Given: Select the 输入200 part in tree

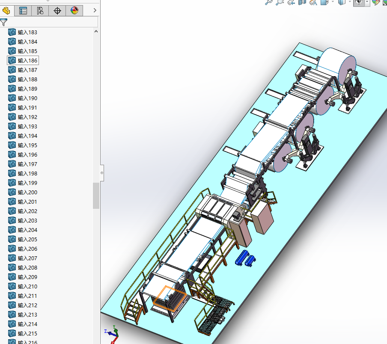Looking at the screenshot, I should 27,193.
